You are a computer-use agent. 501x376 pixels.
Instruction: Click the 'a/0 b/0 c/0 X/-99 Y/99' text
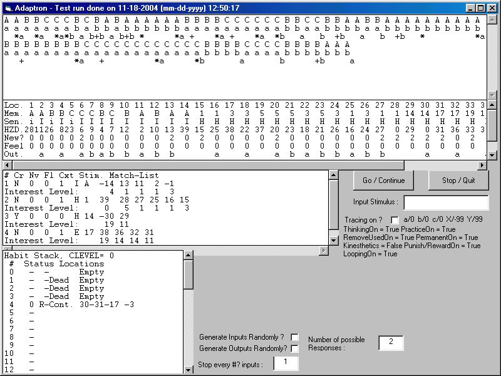coord(443,219)
